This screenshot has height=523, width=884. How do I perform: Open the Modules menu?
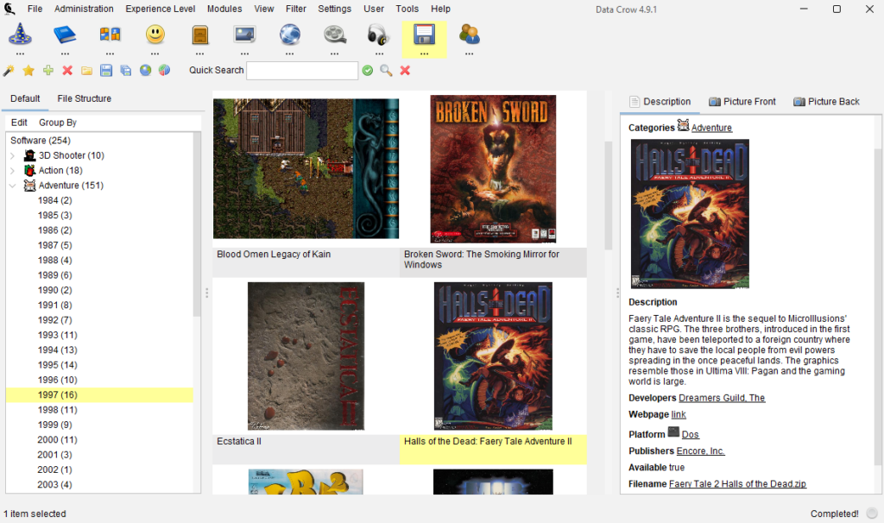pos(224,9)
